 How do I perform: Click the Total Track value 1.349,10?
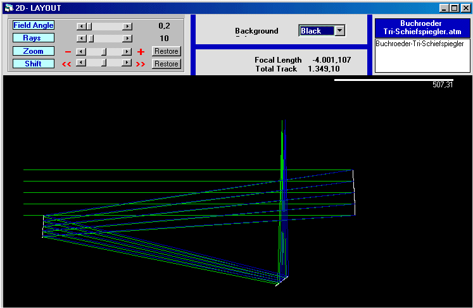tap(324, 69)
